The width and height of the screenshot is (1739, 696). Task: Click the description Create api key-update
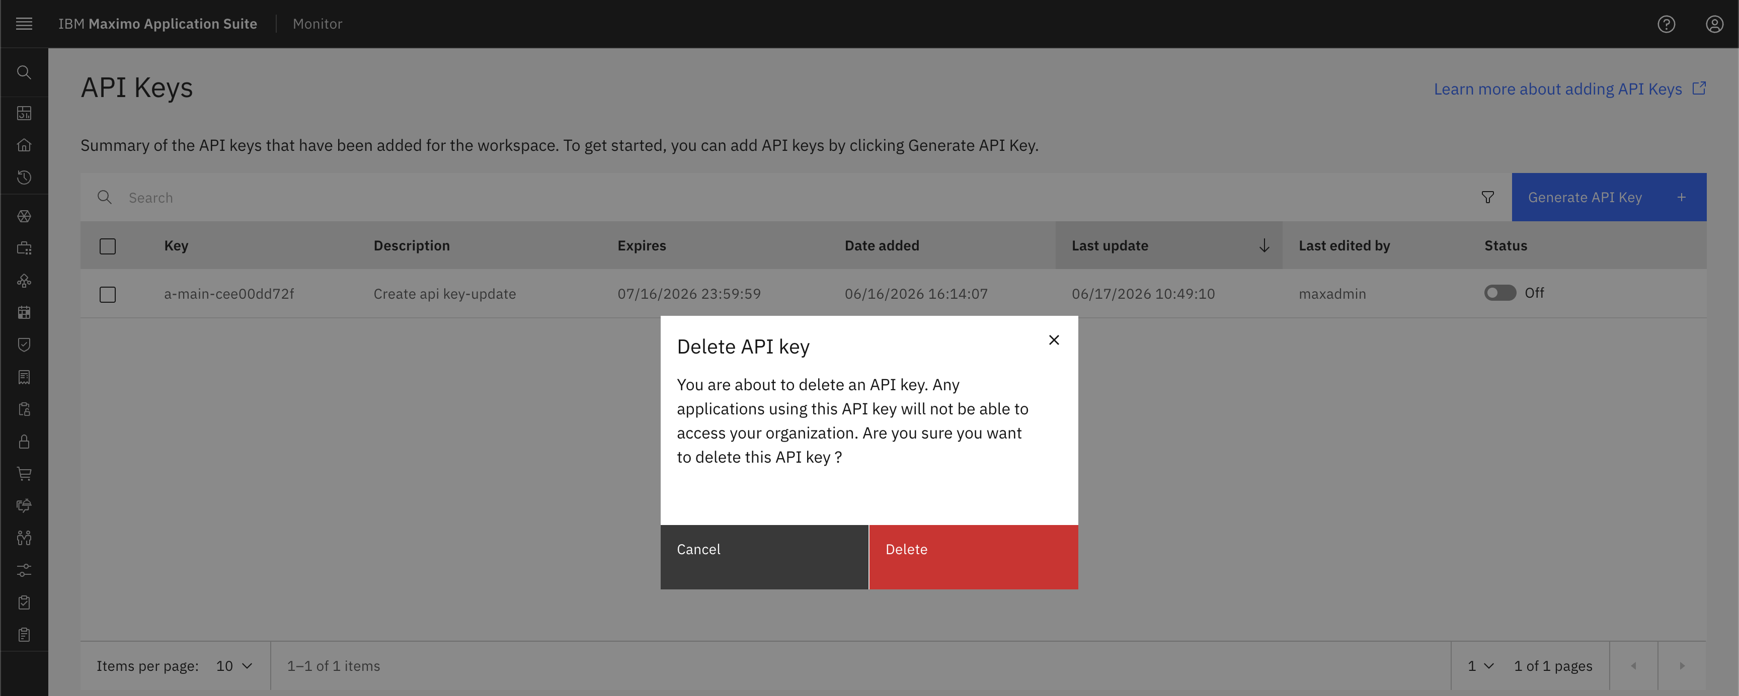tap(444, 293)
